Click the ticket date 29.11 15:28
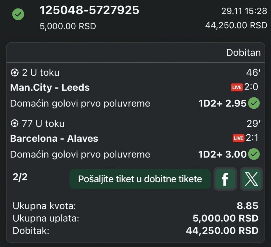 (x=244, y=11)
